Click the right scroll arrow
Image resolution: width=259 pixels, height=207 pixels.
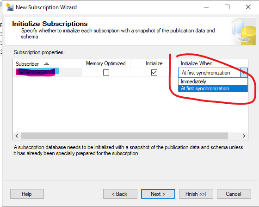pos(244,136)
